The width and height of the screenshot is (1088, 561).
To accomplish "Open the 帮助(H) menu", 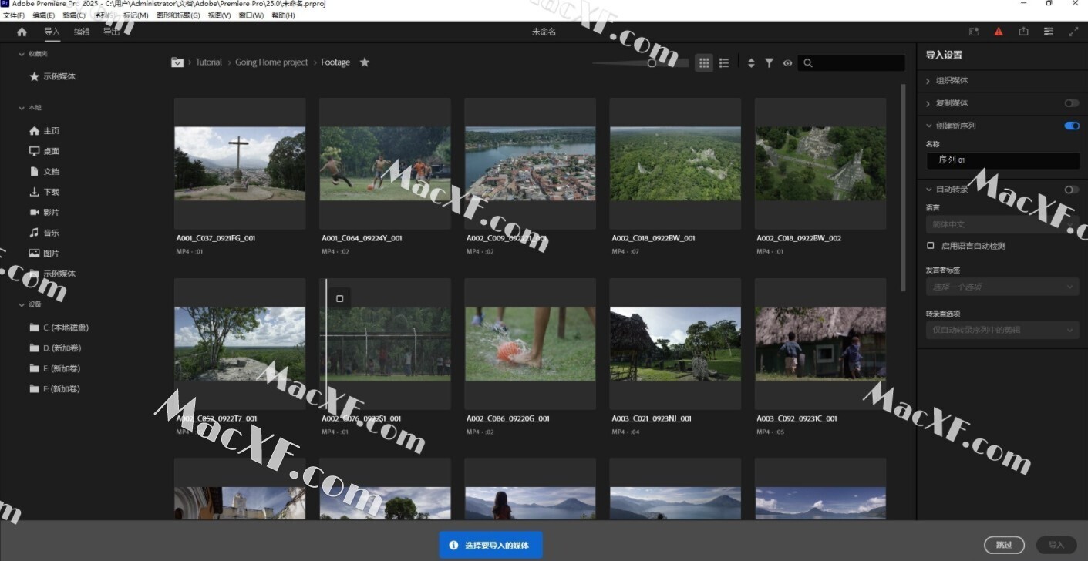I will click(283, 15).
